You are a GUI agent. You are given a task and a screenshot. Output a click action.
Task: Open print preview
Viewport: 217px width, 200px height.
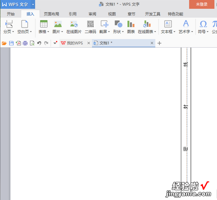coord(32,43)
